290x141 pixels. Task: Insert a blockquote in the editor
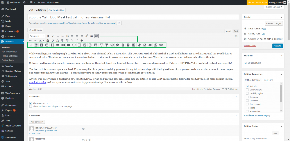pos(67,36)
